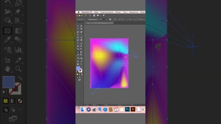This screenshot has width=221, height=124.
Task: Step the Y coordinate value
Action: 137,19
